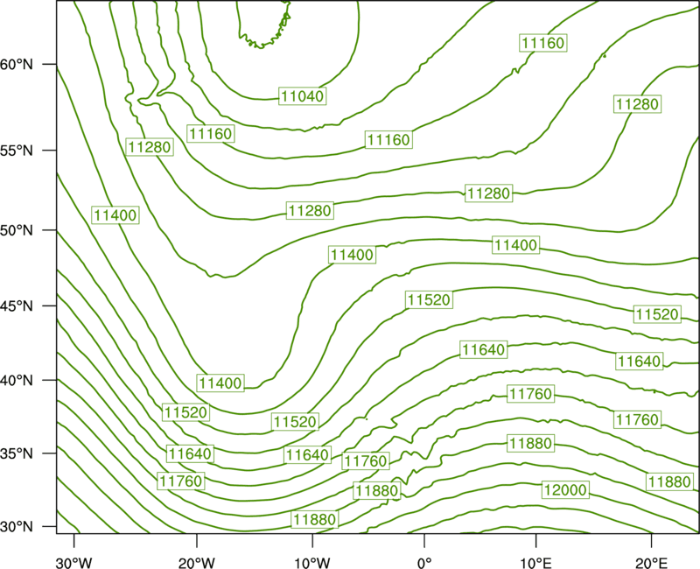The height and width of the screenshot is (569, 700).
Task: Click the 0° longitude axis label
Action: click(424, 563)
